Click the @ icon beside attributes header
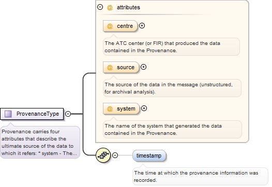The image size is (272, 187). coord(110,7)
